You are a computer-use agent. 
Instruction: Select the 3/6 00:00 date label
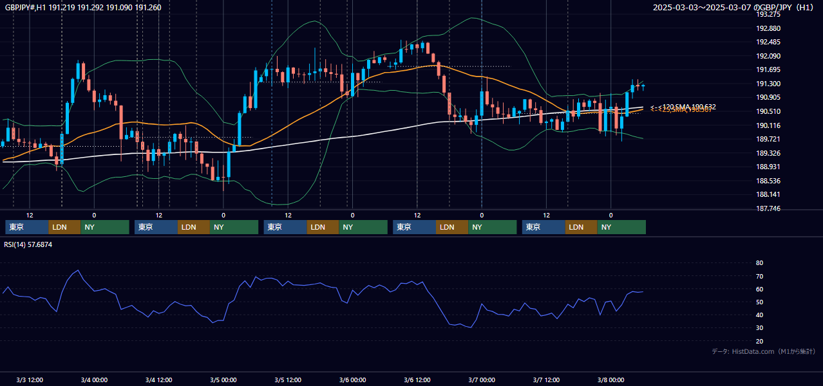[x=352, y=380]
